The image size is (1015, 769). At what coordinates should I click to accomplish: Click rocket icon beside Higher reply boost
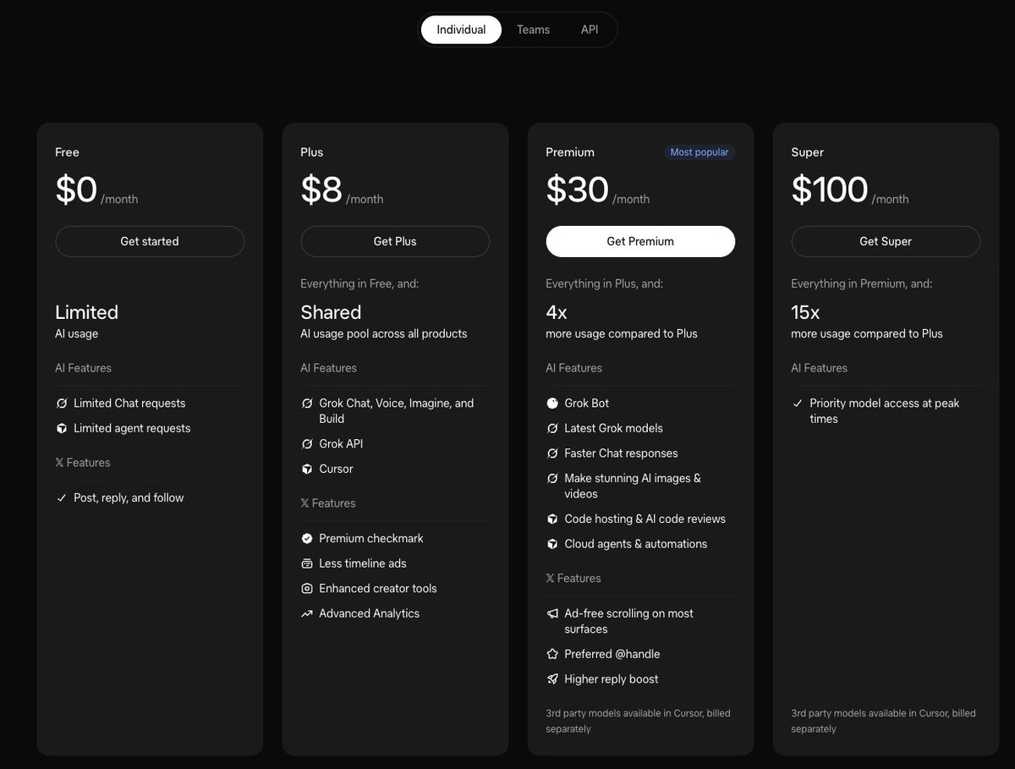(552, 678)
